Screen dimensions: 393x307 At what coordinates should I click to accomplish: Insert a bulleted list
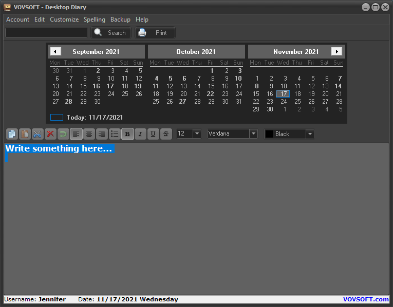(115, 134)
